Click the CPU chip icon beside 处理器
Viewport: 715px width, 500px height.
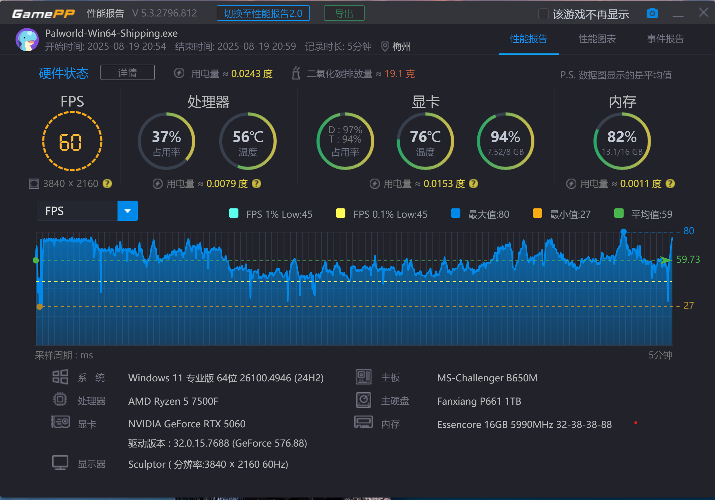(60, 399)
